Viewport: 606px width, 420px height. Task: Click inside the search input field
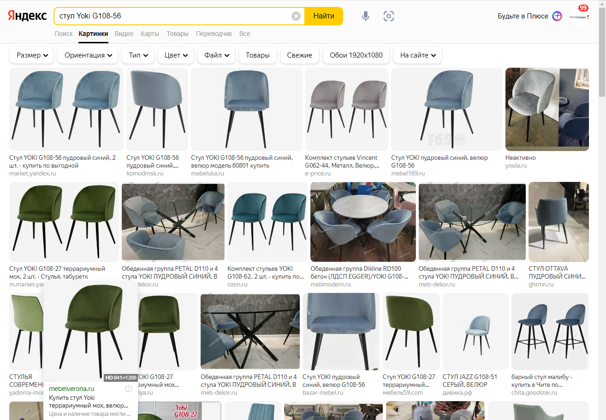173,16
